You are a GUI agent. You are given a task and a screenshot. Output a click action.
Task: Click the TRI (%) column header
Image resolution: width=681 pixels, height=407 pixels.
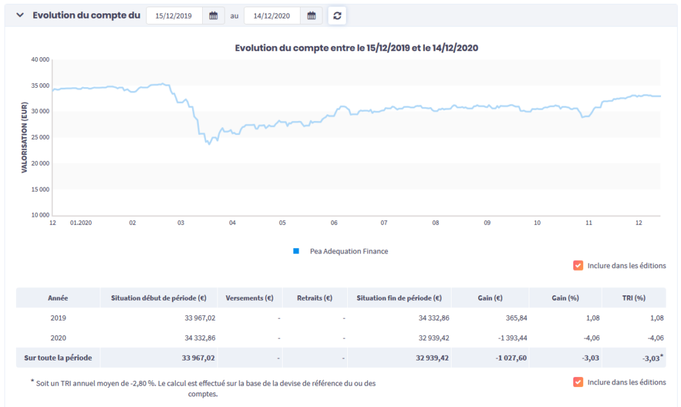coord(633,298)
